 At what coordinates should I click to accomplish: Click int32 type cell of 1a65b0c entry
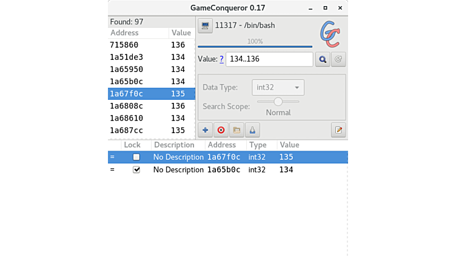coord(257,170)
